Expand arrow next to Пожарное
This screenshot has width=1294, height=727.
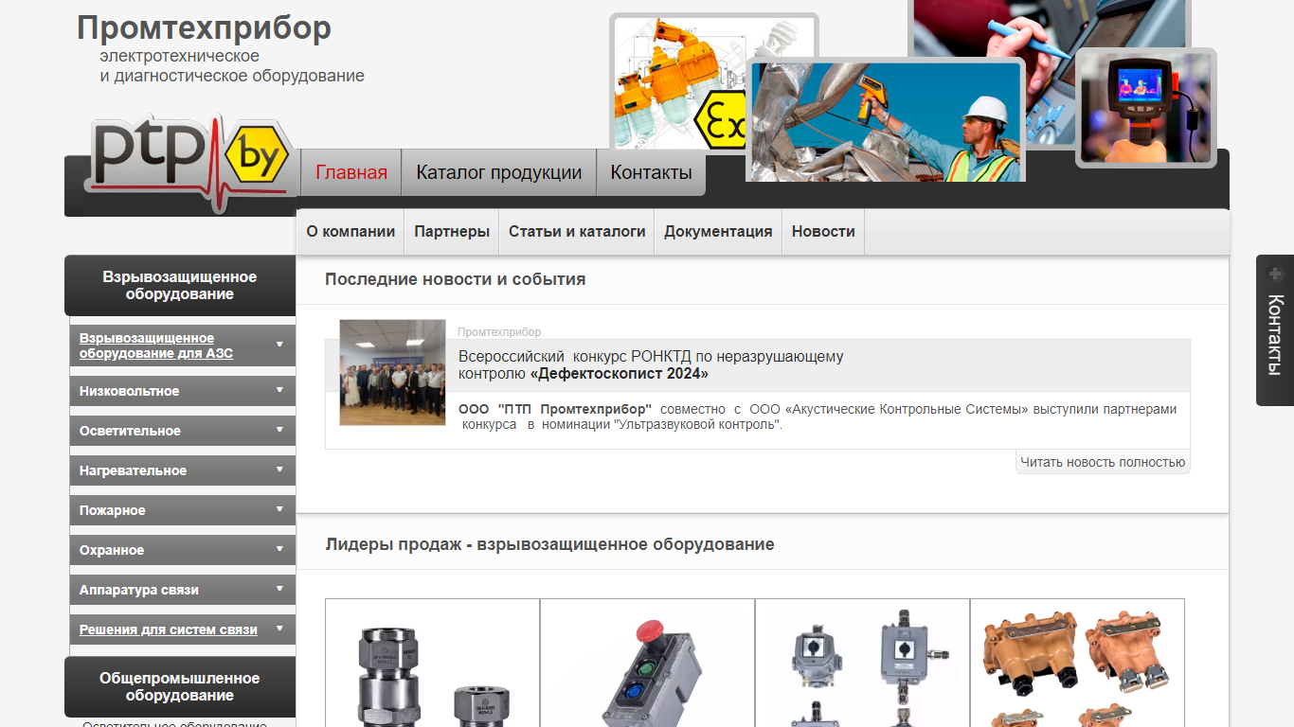(279, 509)
